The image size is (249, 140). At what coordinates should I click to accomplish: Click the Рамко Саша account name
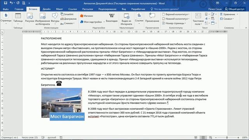(215, 9)
